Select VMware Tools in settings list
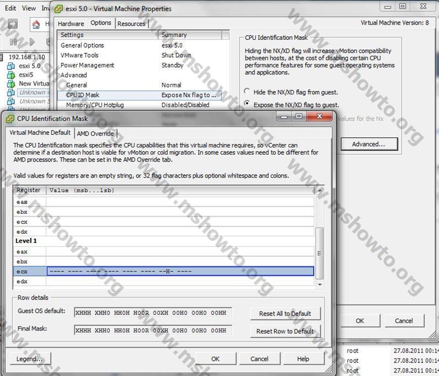 [x=139, y=55]
